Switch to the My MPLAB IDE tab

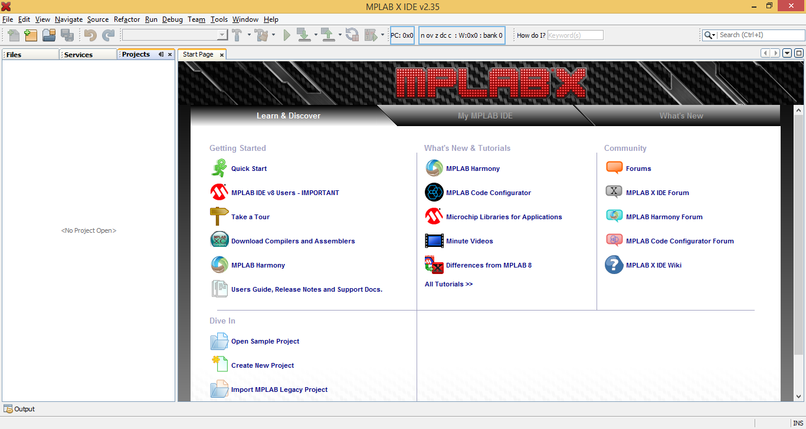pos(485,115)
